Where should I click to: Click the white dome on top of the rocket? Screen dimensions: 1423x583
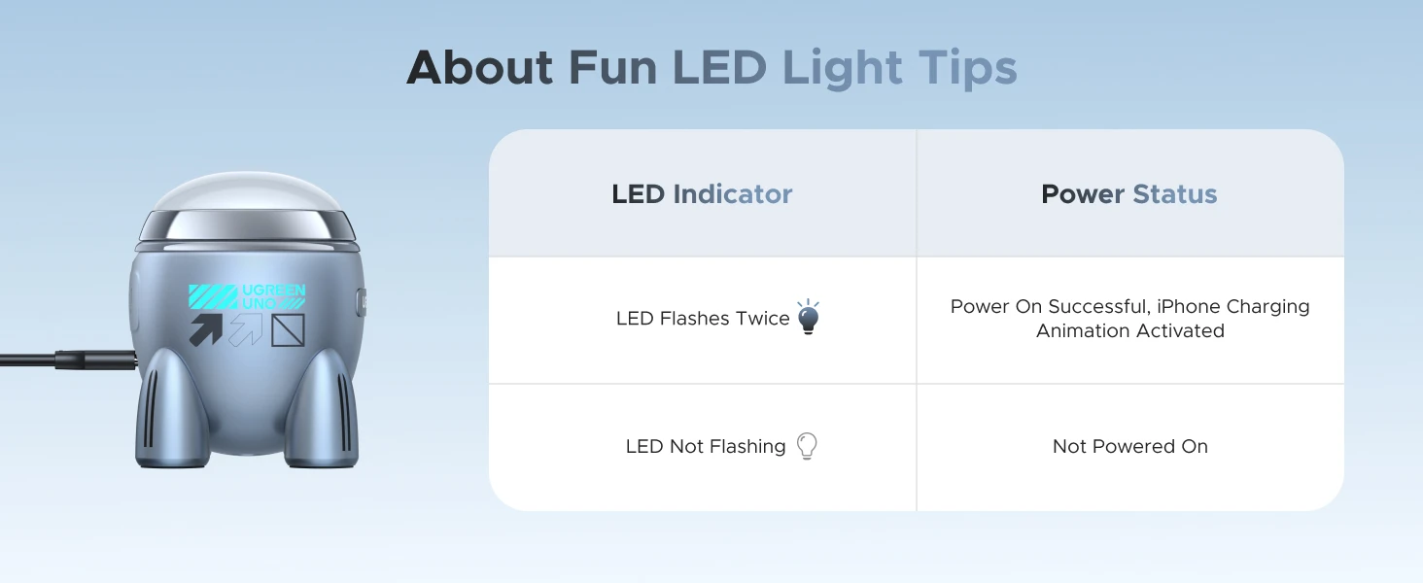point(246,192)
